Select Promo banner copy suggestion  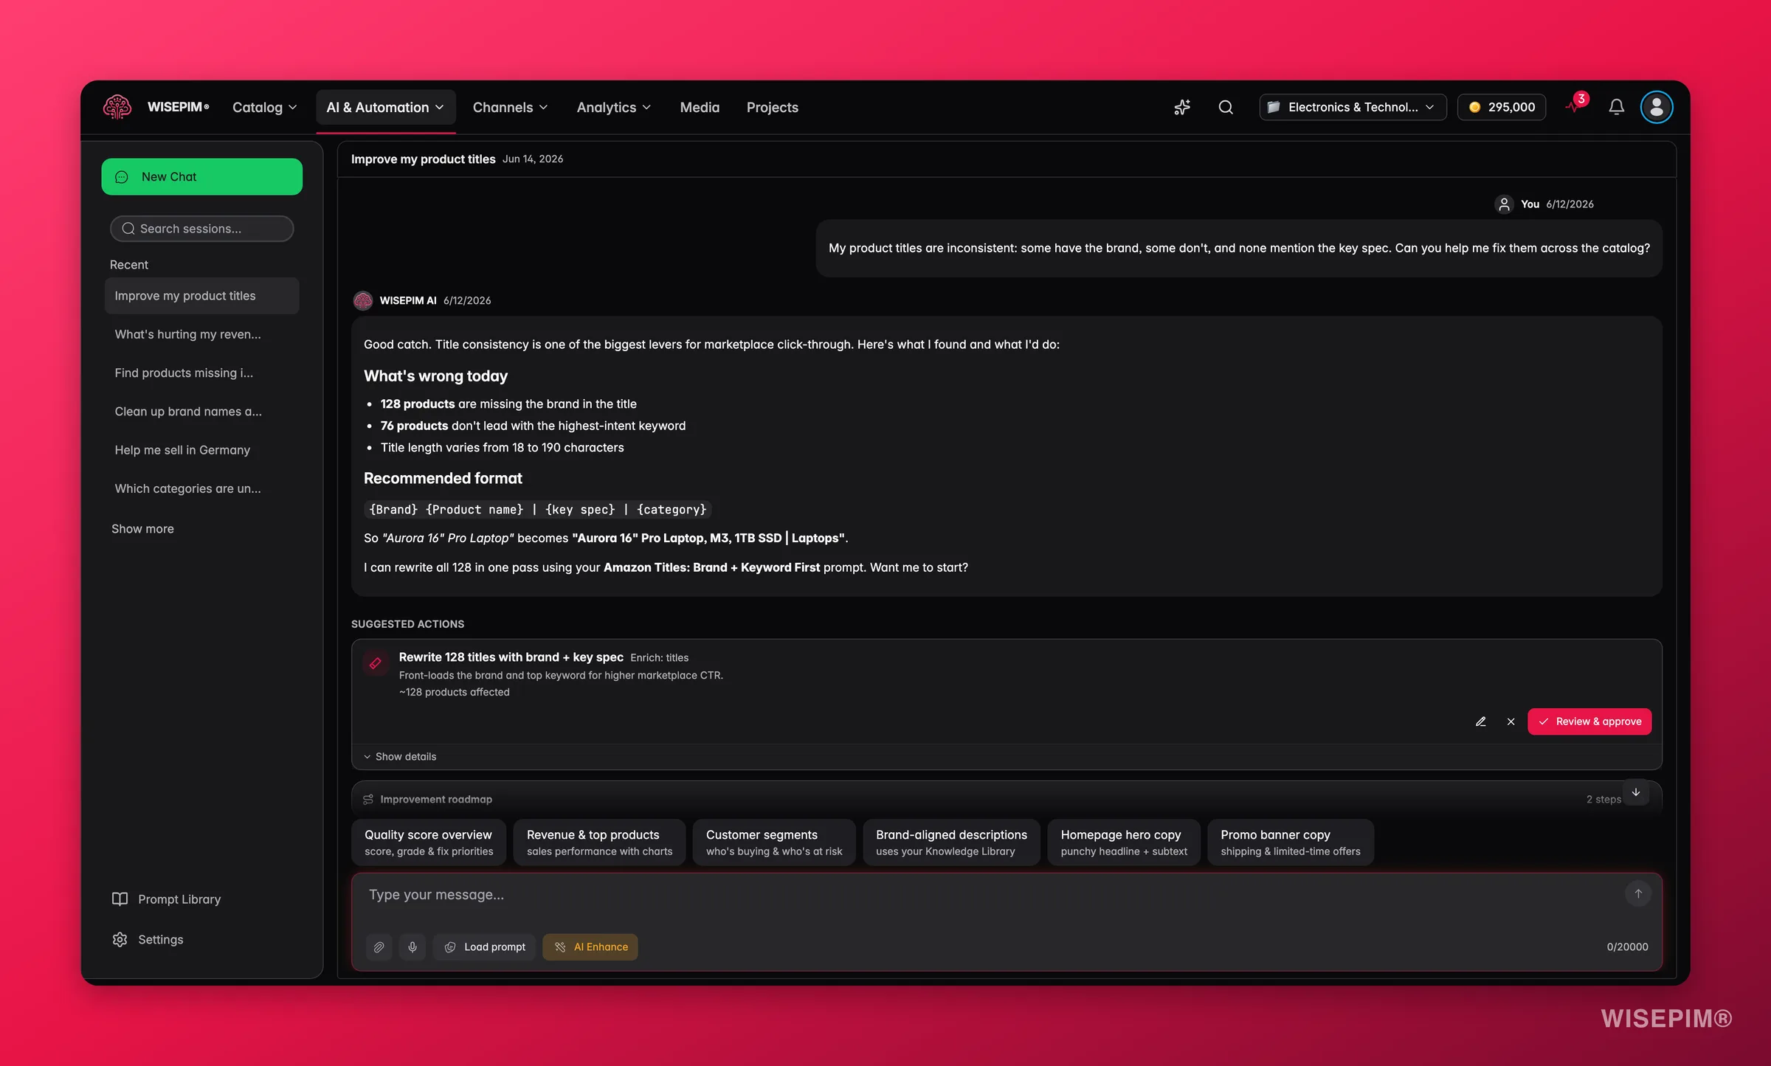pyautogui.click(x=1291, y=842)
